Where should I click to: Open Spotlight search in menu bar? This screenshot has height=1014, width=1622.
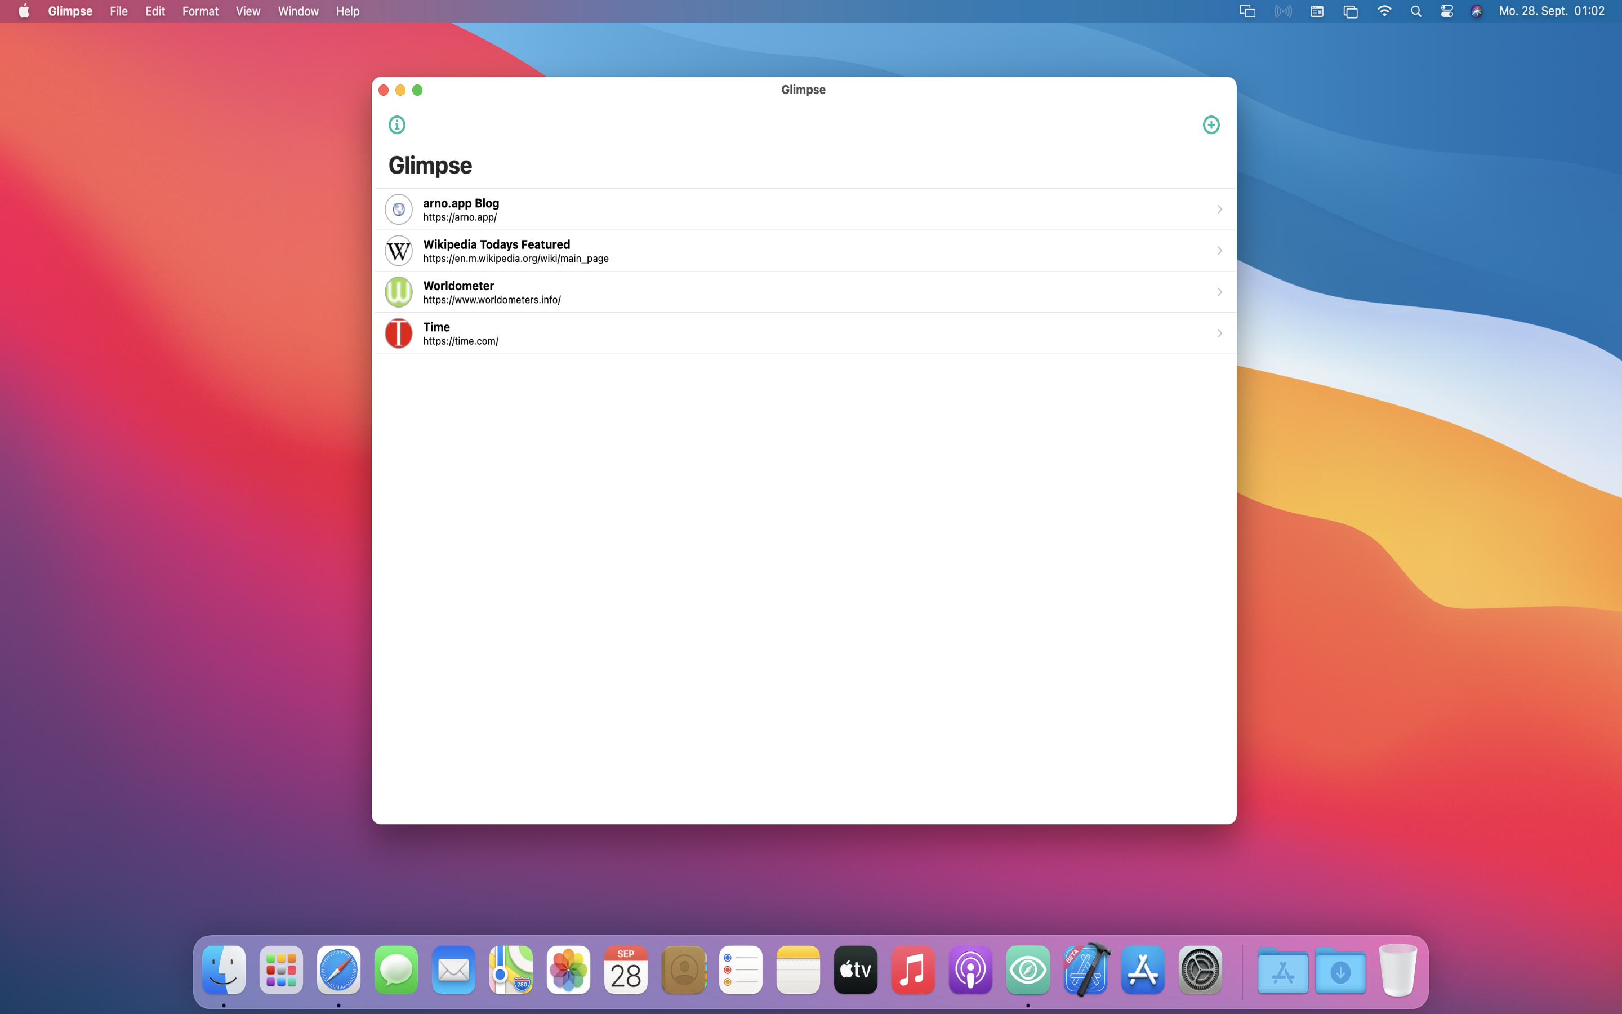coord(1415,11)
